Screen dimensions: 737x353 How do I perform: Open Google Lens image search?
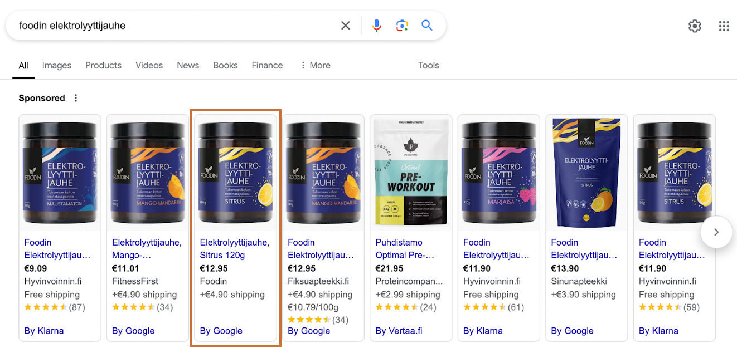click(x=402, y=26)
